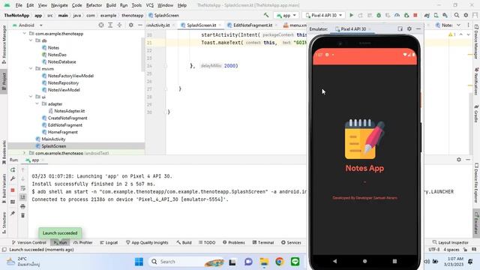
Task: Open NotesViewModel in project tree
Action: pos(64,90)
